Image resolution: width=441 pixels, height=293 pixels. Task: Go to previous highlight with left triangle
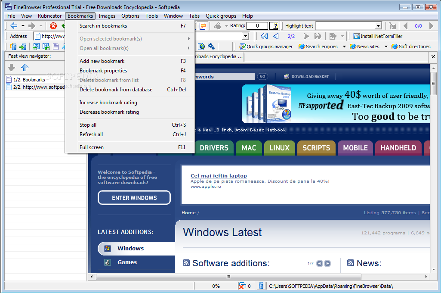(x=406, y=26)
